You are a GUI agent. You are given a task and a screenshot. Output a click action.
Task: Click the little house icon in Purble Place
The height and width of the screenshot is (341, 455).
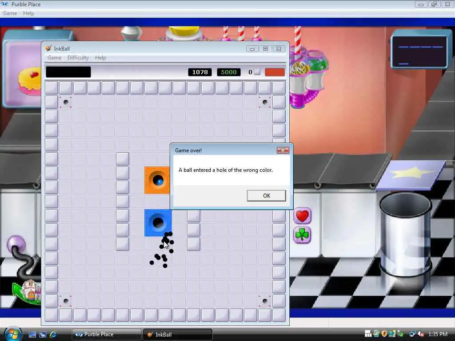[31, 290]
